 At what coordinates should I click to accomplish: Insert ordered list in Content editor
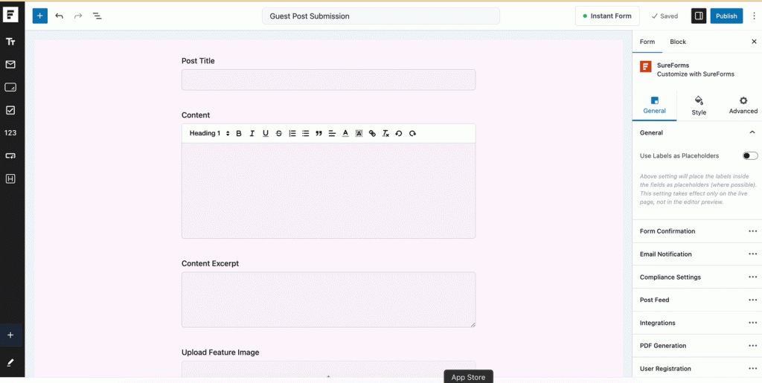tap(292, 133)
